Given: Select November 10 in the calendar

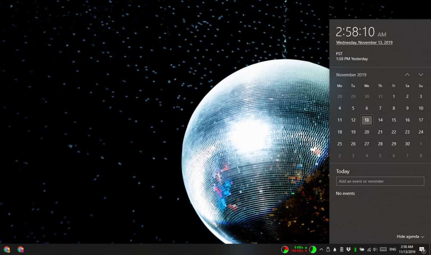Looking at the screenshot, I should coord(421,108).
